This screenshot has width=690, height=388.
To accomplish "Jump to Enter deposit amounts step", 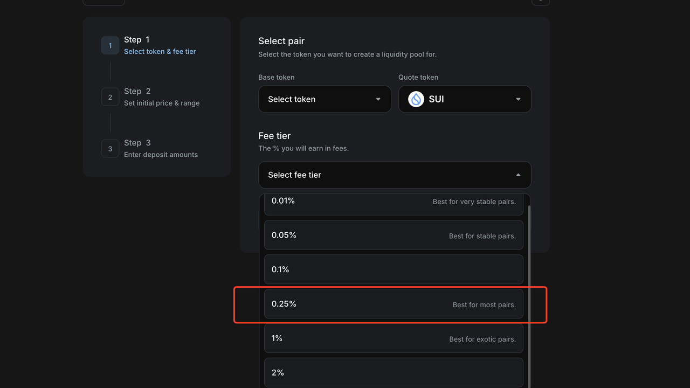I will [161, 155].
